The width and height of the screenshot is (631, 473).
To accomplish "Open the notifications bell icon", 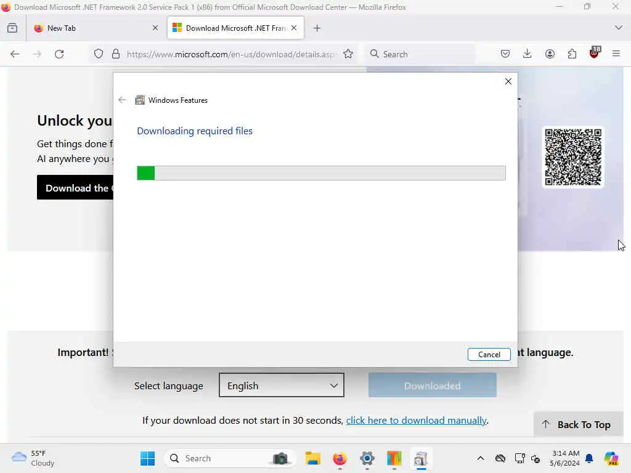I will 589,458.
